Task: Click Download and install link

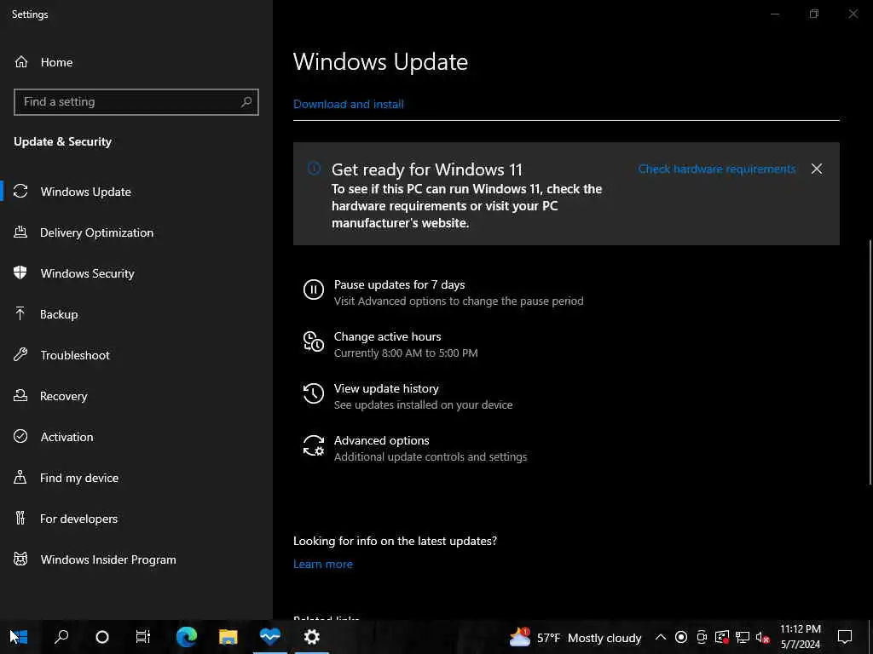Action: [x=349, y=104]
